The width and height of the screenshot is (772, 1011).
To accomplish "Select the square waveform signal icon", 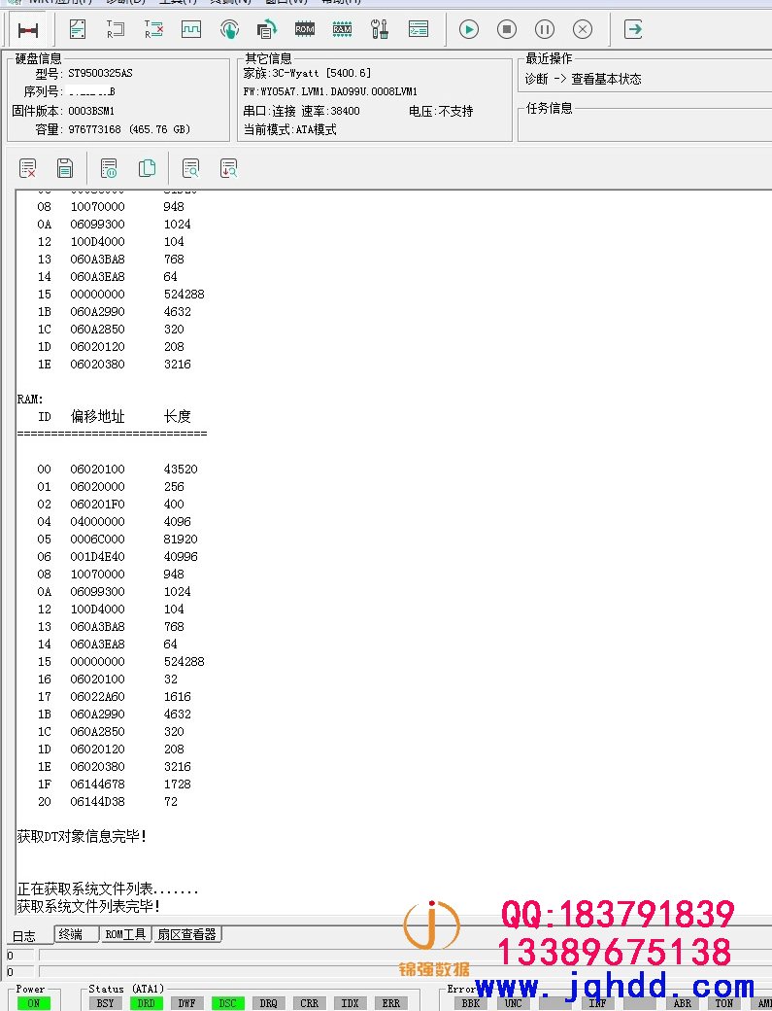I will 191,29.
